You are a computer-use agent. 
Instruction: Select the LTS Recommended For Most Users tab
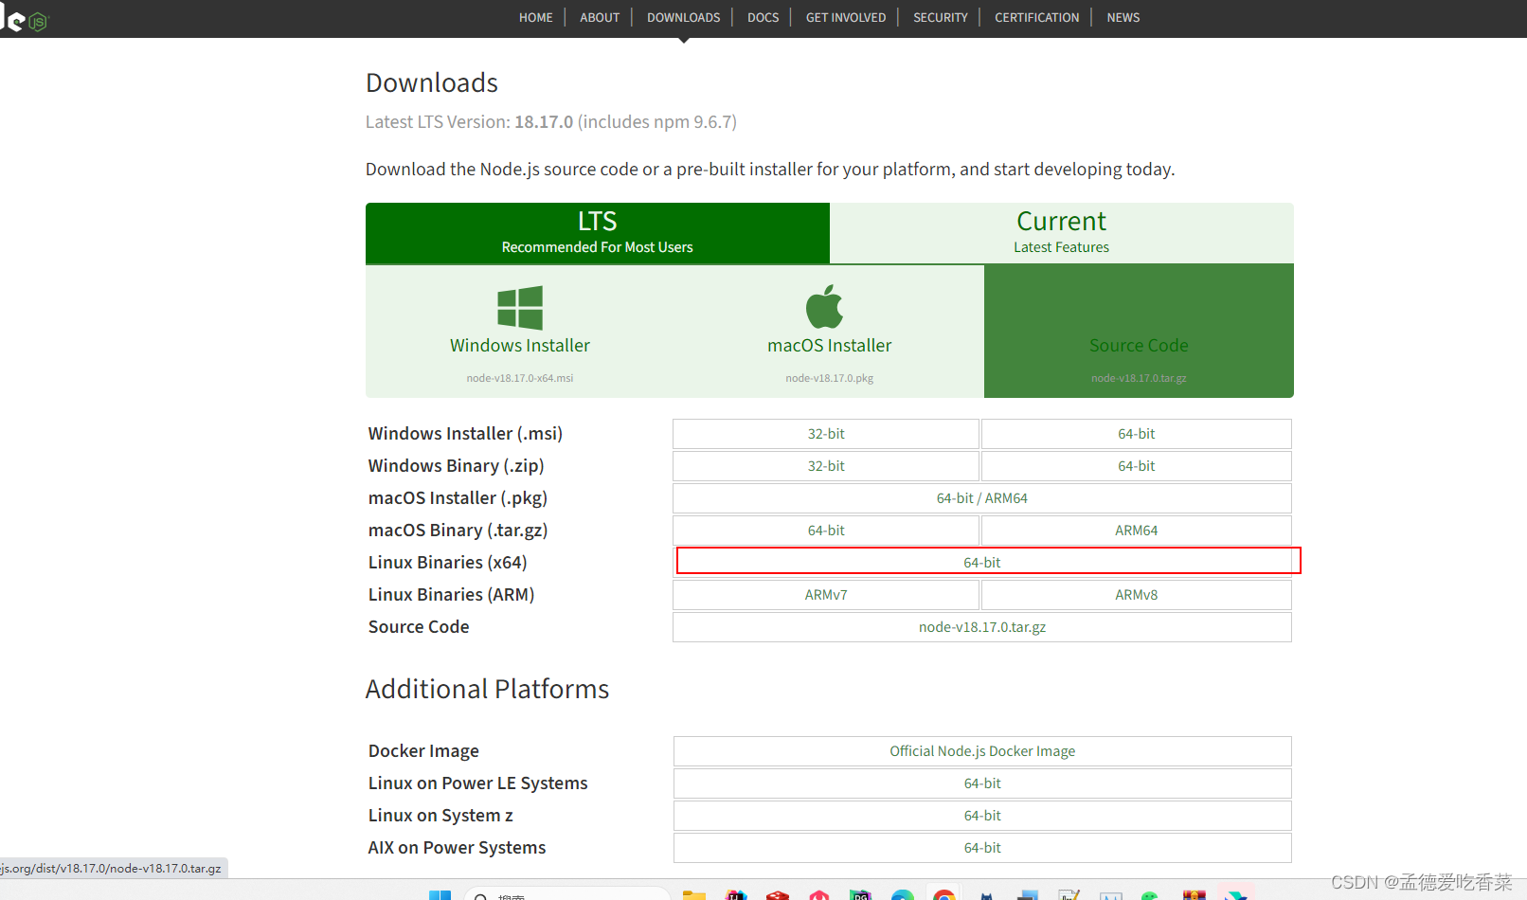pyautogui.click(x=598, y=233)
